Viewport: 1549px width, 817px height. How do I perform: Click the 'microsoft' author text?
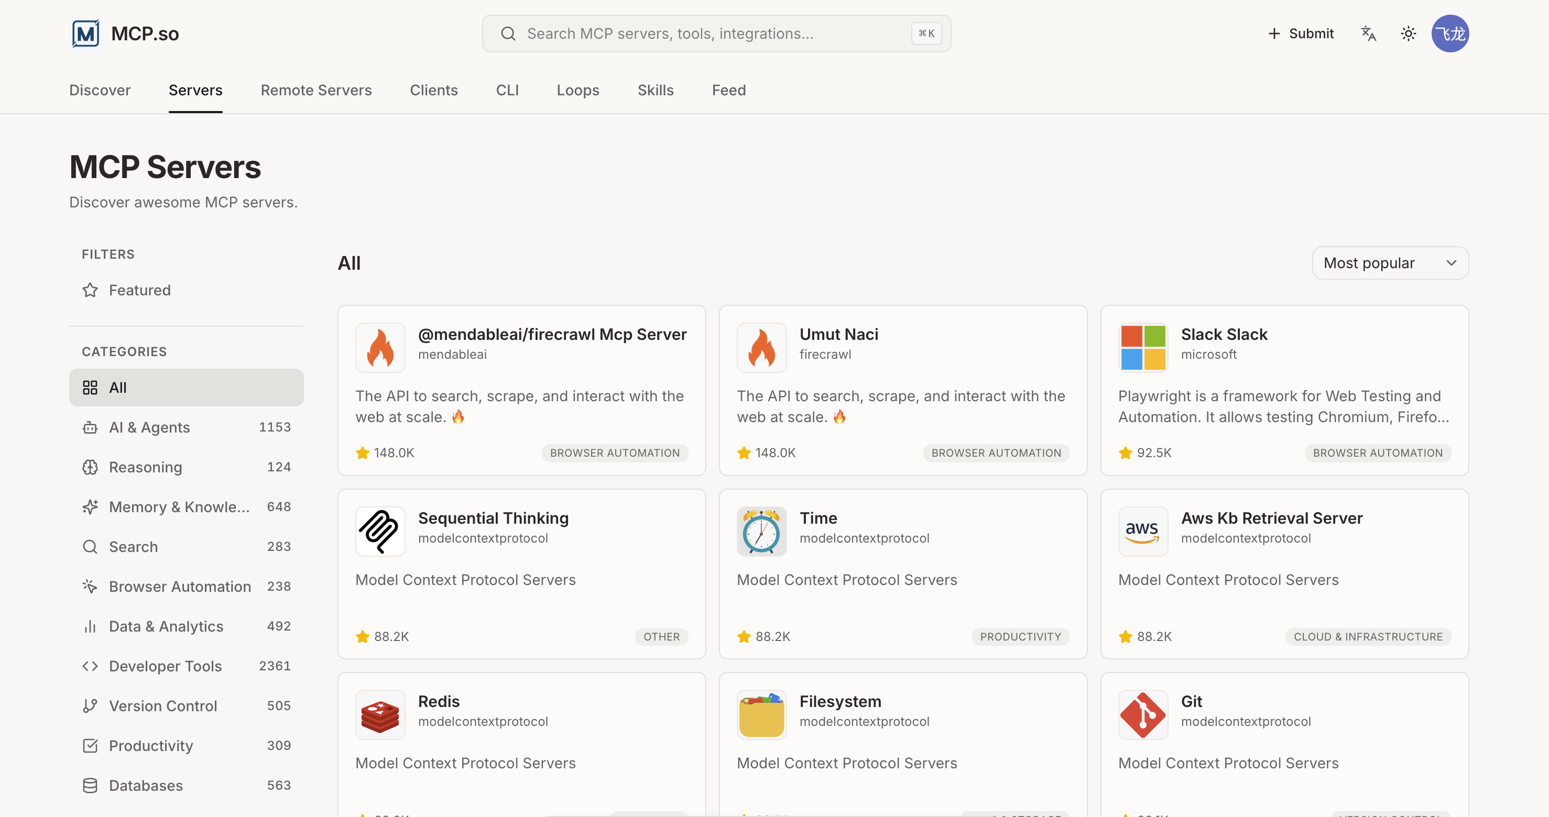coord(1209,355)
